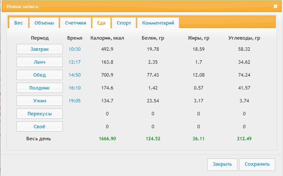Click the 14:50 time link
Screen dimensions: 283x176
75,75
